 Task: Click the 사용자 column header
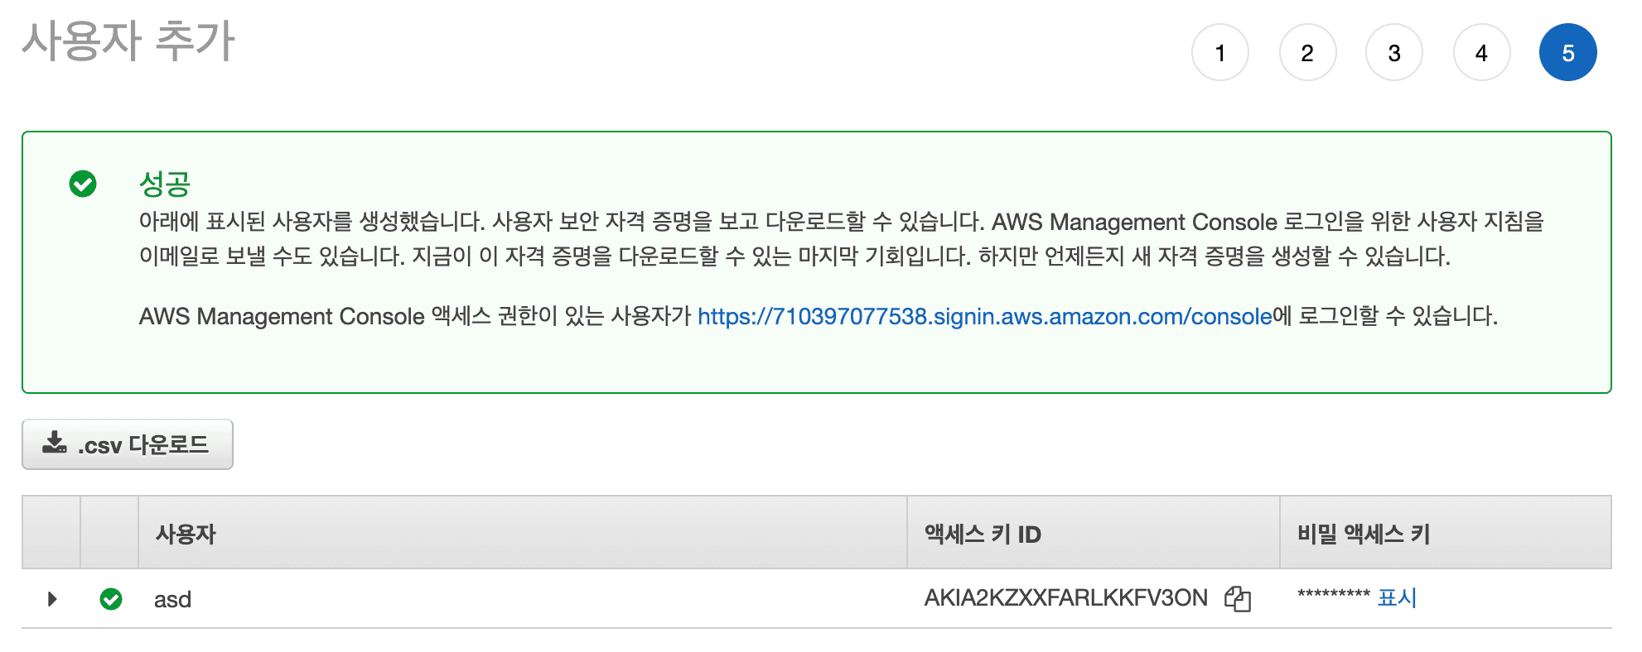click(x=186, y=535)
